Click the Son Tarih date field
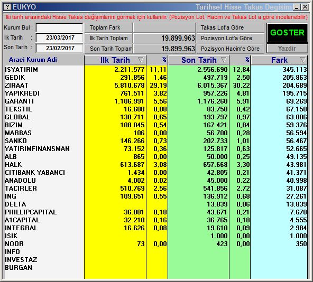 tap(59, 48)
